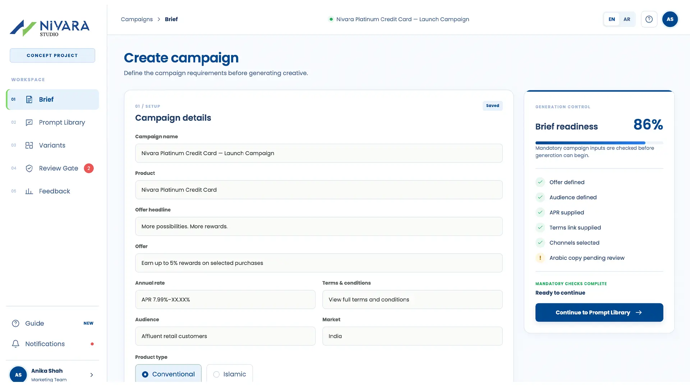This screenshot has height=388, width=690.
Task: Go to Campaigns breadcrumb link
Action: [137, 19]
